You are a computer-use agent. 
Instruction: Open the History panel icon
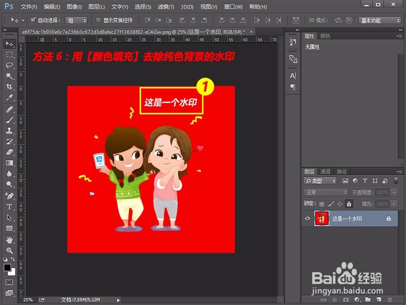(293, 42)
